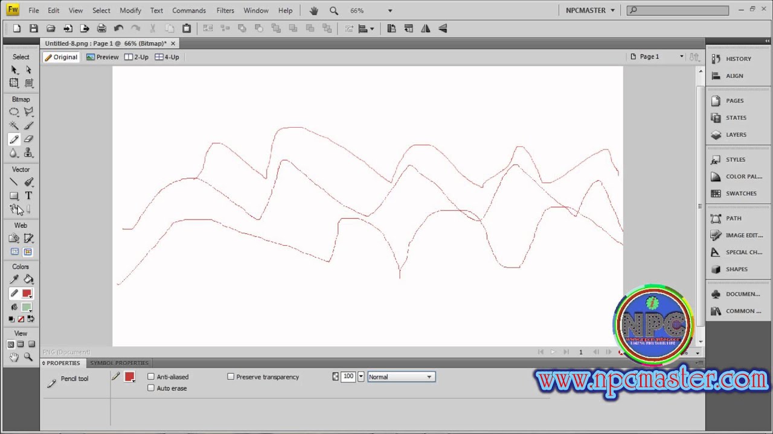Select the Magic Wand tool
The height and width of the screenshot is (434, 773).
click(14, 125)
